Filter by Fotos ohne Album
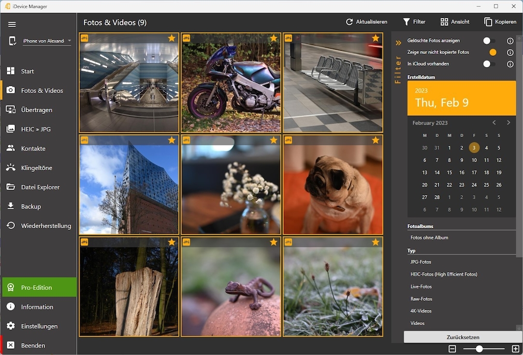Image resolution: width=523 pixels, height=355 pixels. pos(429,238)
